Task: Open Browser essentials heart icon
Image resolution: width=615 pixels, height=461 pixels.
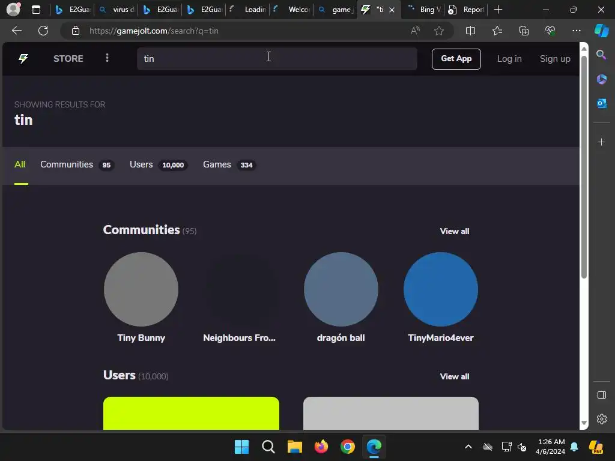Action: tap(550, 31)
